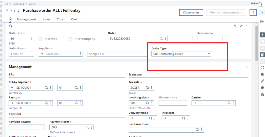265x137 pixels.
Task: Search Carrier field with magnifier icon
Action: click(229, 103)
